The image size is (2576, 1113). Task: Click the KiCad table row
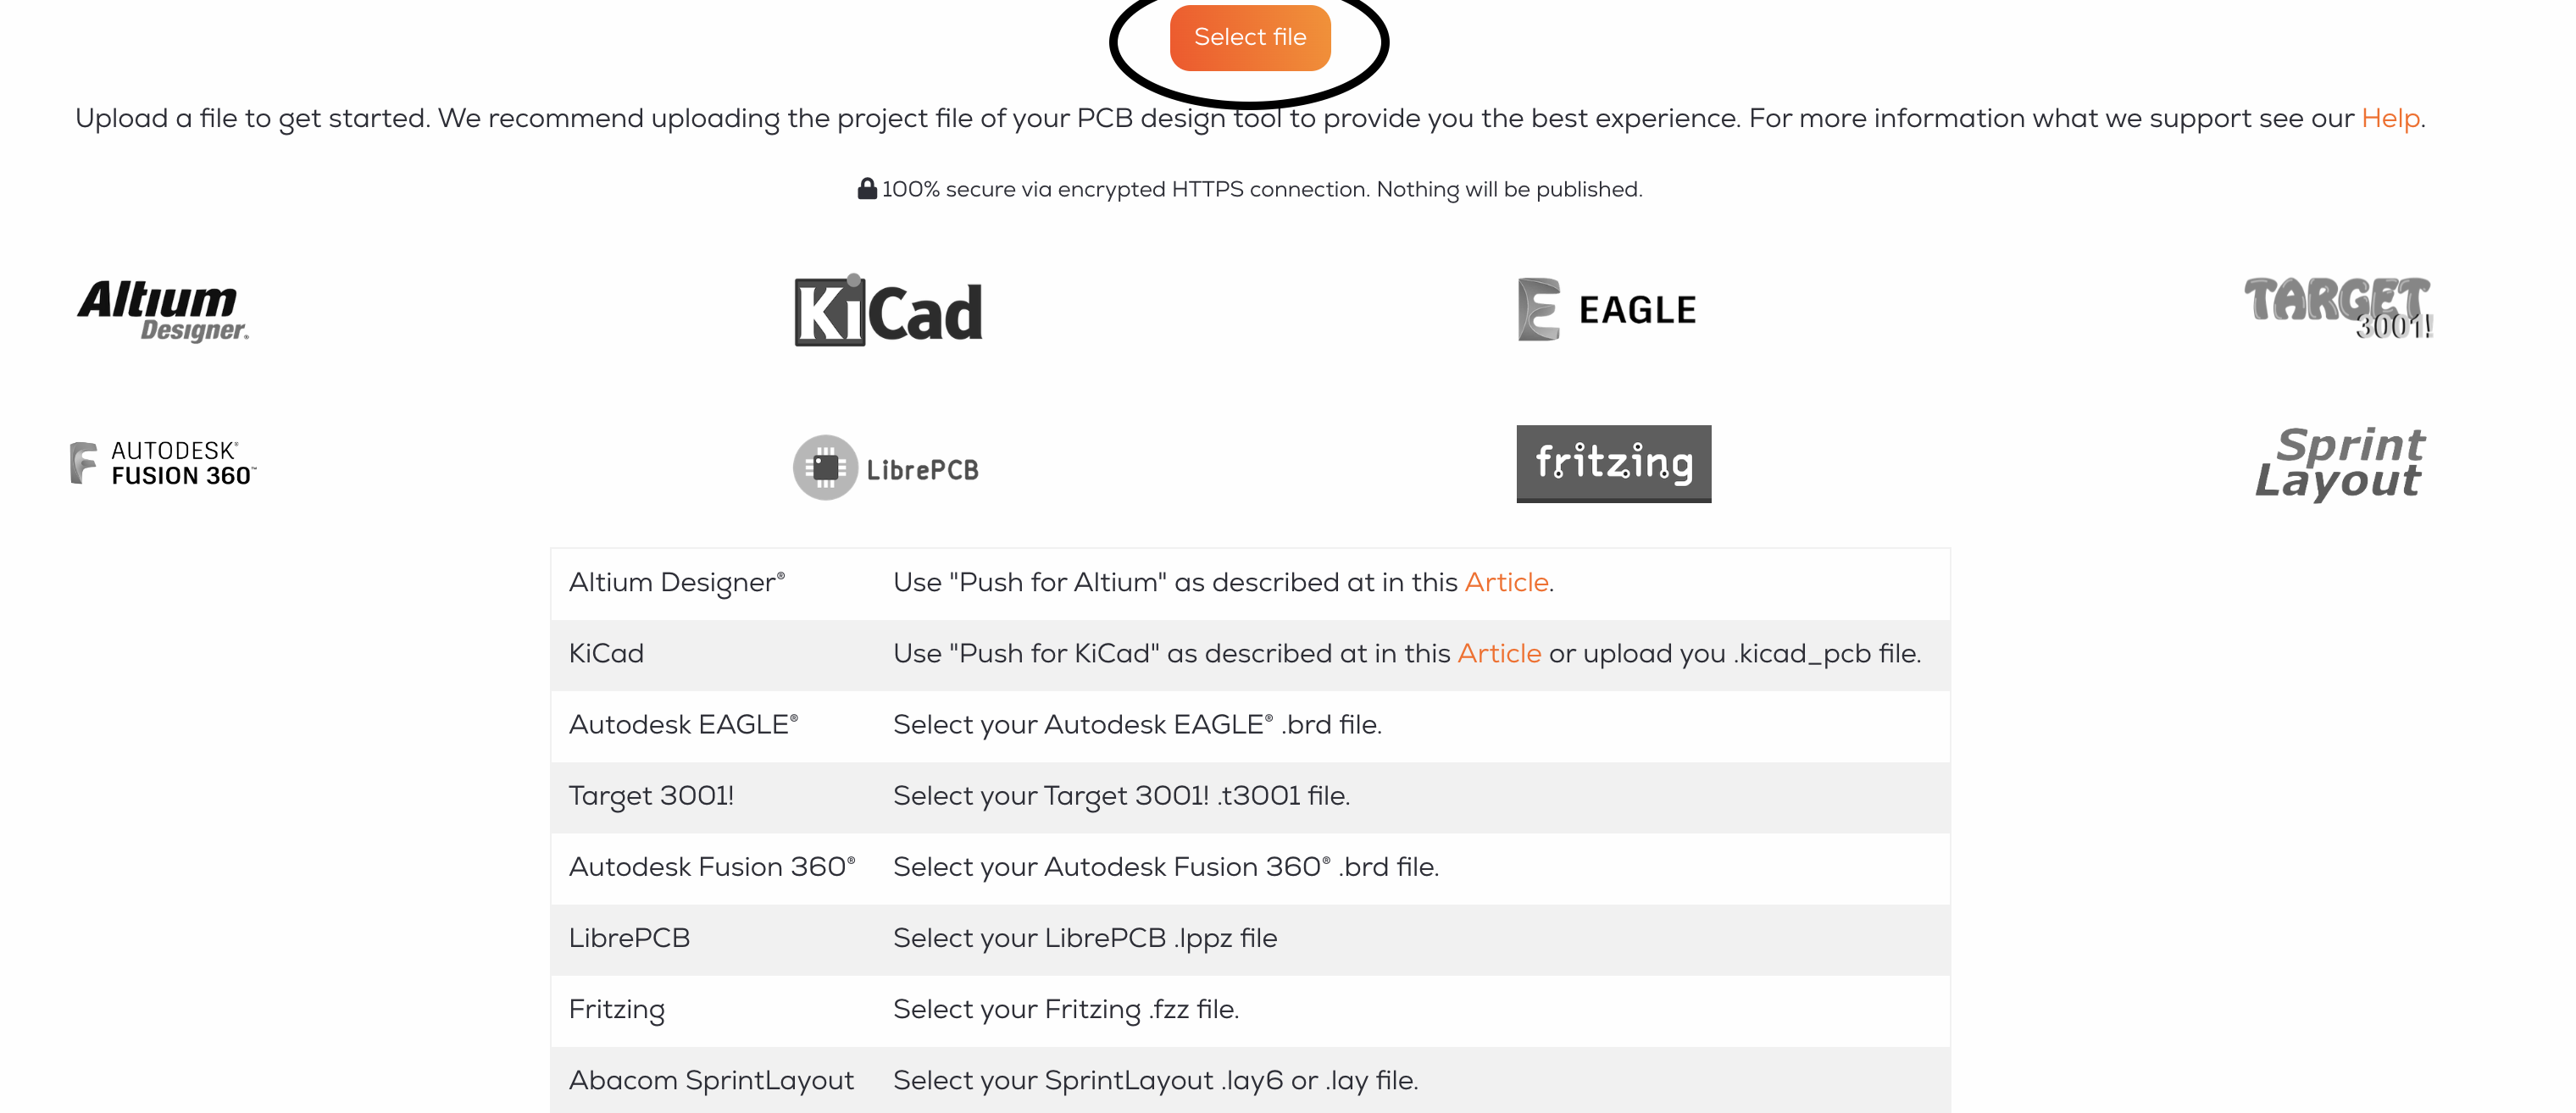(x=1248, y=654)
